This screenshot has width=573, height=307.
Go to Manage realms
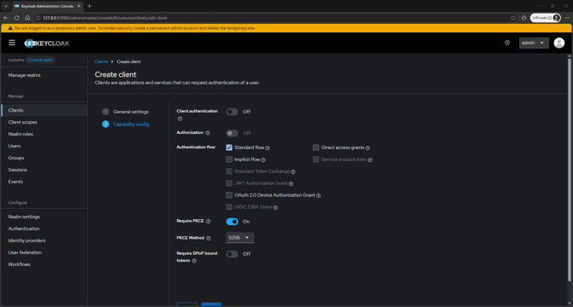pyautogui.click(x=25, y=75)
